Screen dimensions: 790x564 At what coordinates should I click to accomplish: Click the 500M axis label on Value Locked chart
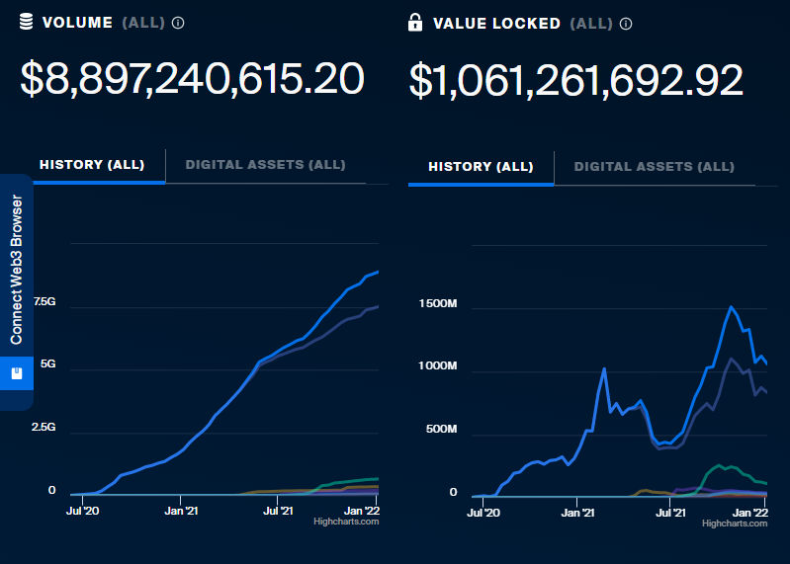coord(441,429)
